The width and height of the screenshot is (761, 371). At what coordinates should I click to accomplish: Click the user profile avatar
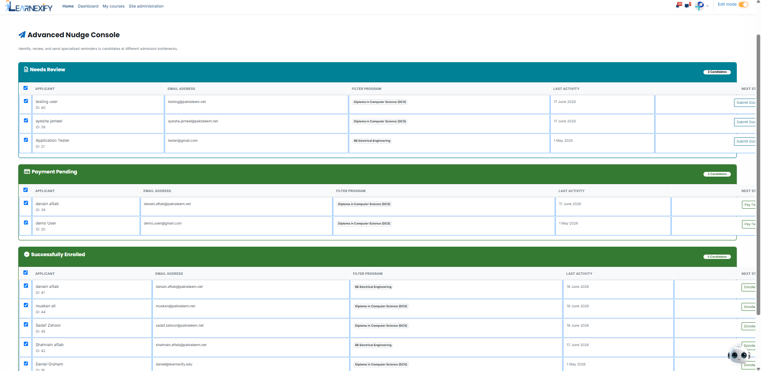(700, 6)
